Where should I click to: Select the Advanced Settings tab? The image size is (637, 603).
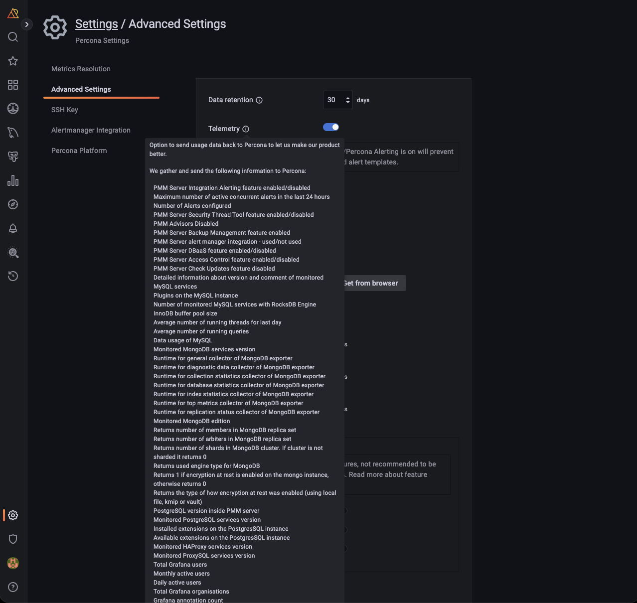coord(81,89)
